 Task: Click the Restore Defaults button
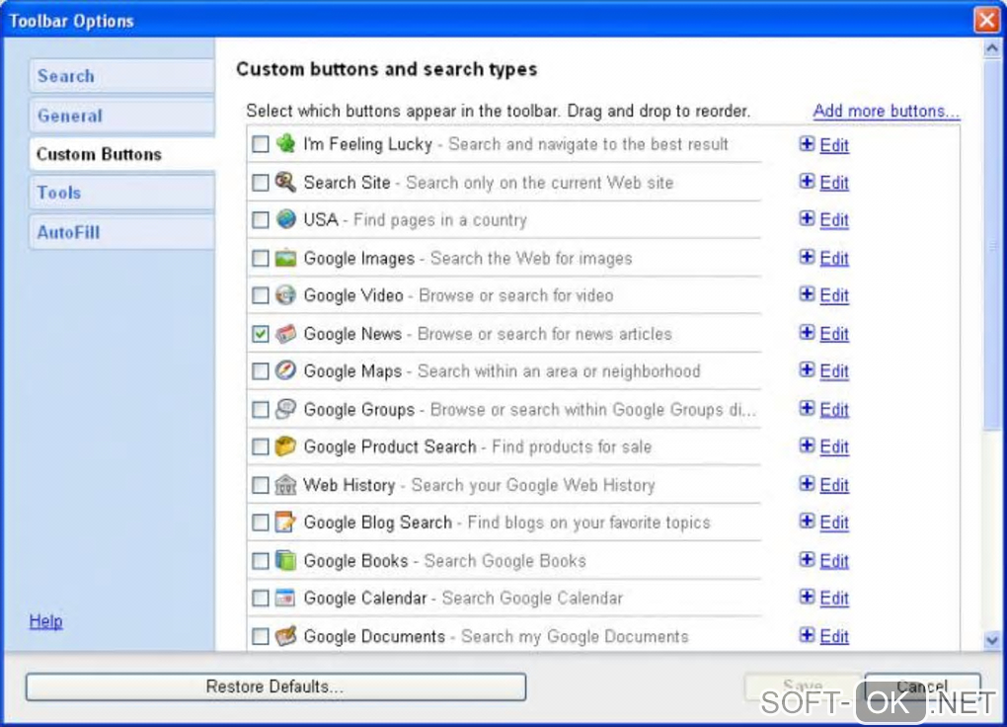(x=275, y=687)
